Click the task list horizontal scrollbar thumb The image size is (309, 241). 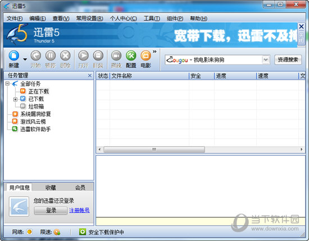click(x=154, y=150)
